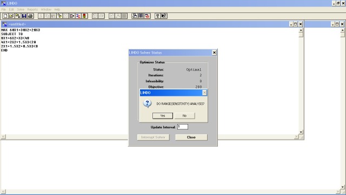Click the Help question mark icon
Viewport: 346px width, 195px height.
(157, 16)
